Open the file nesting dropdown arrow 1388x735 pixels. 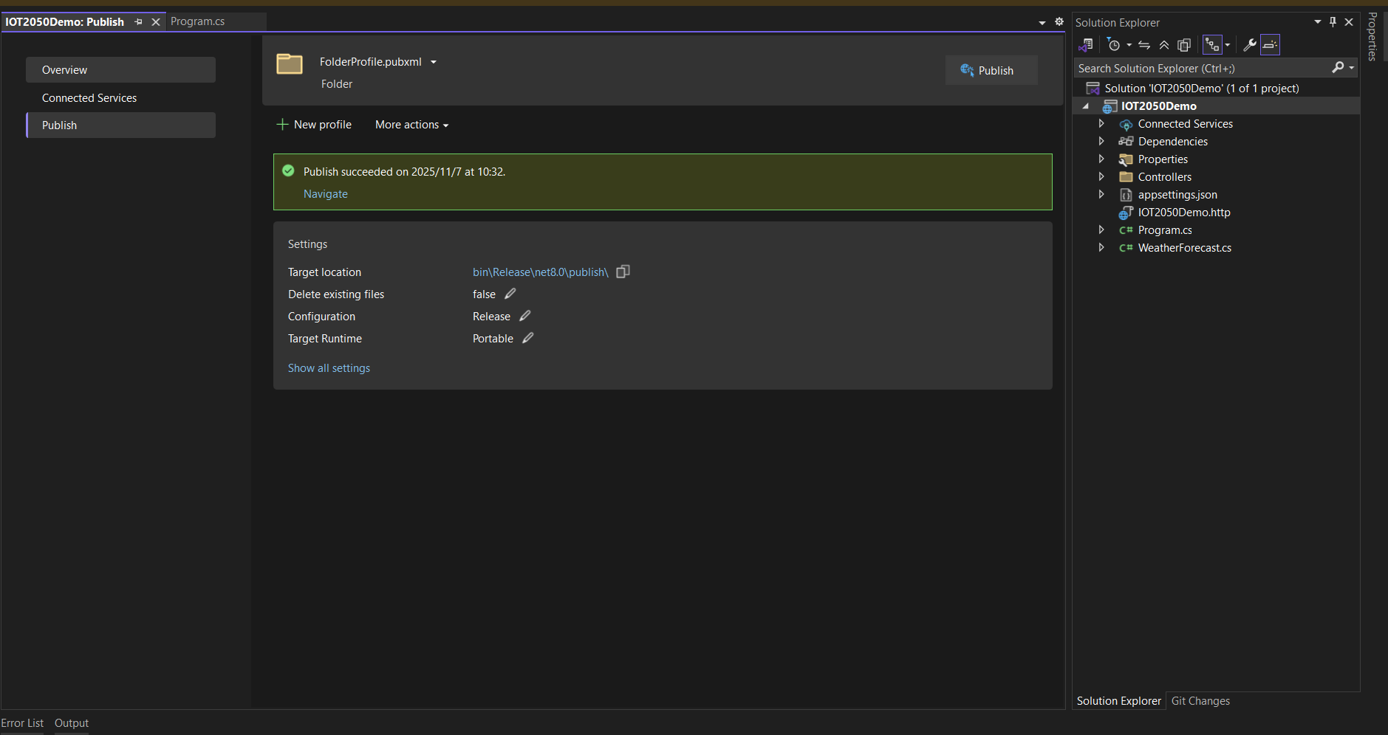tap(1228, 45)
